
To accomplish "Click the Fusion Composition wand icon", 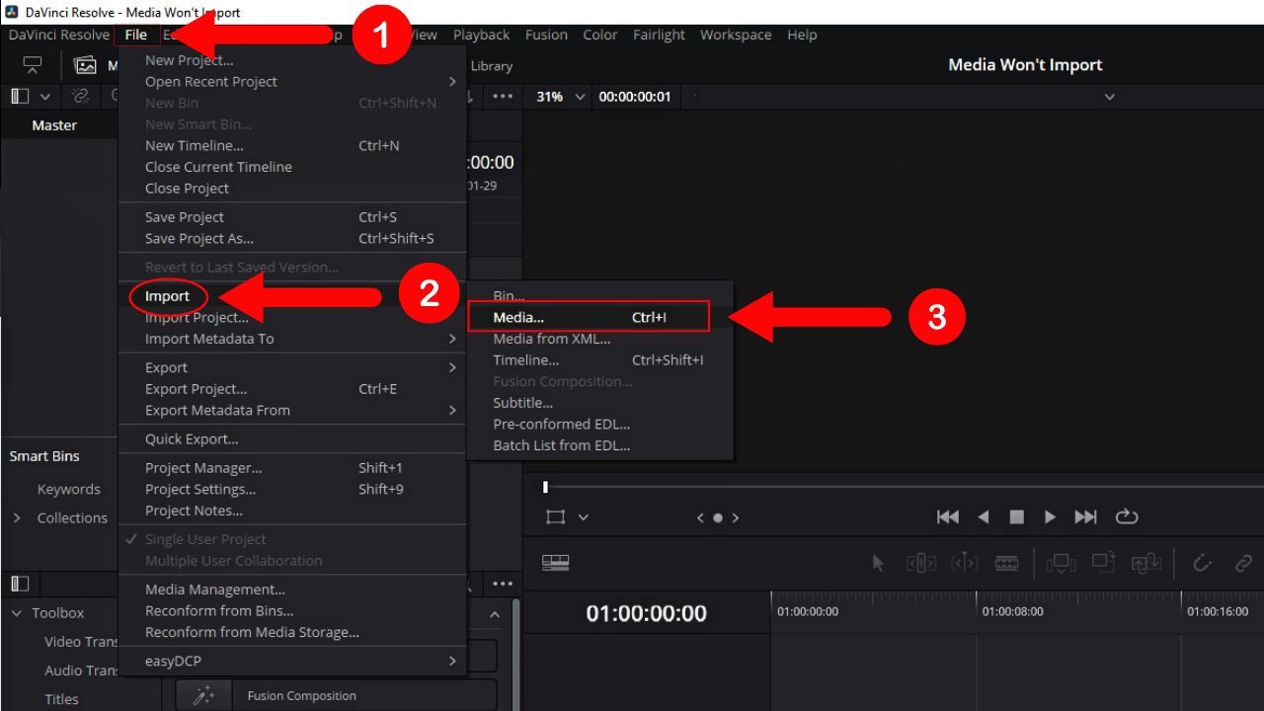I will click(204, 696).
